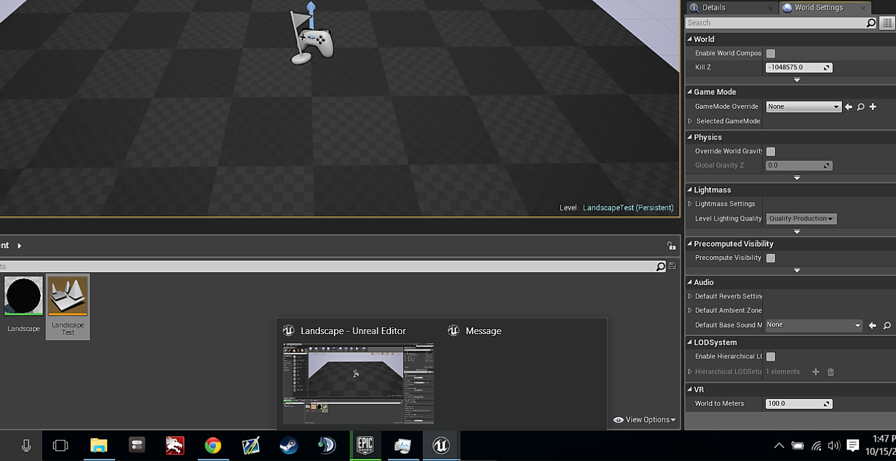
Task: Select the Landscape material asset thumbnail
Action: (24, 296)
